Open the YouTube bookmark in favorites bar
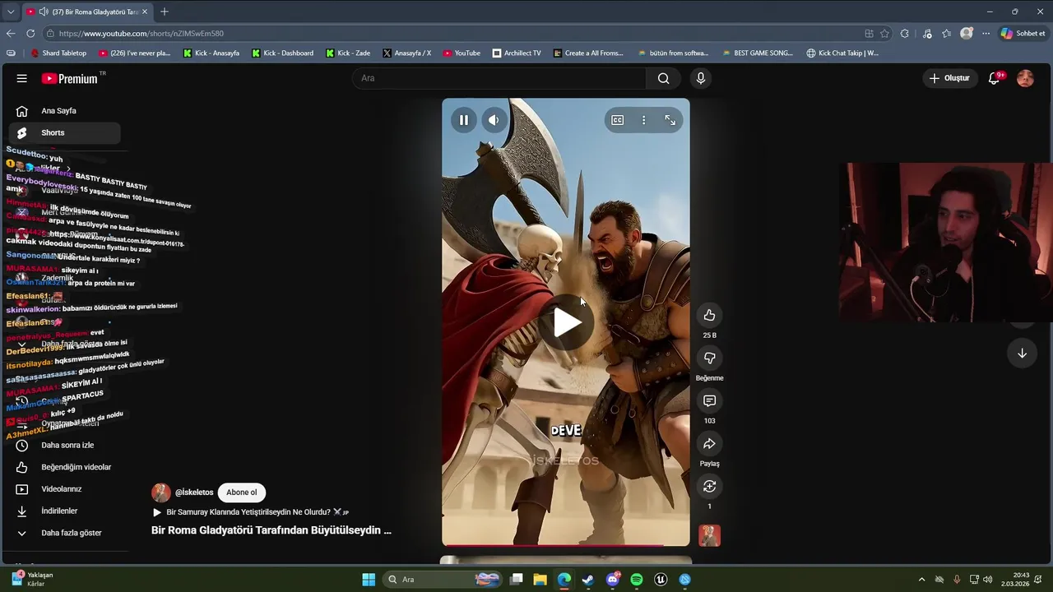The width and height of the screenshot is (1053, 592). (x=462, y=53)
